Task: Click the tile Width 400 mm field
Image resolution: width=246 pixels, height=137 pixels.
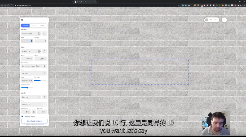Action: [27, 59]
